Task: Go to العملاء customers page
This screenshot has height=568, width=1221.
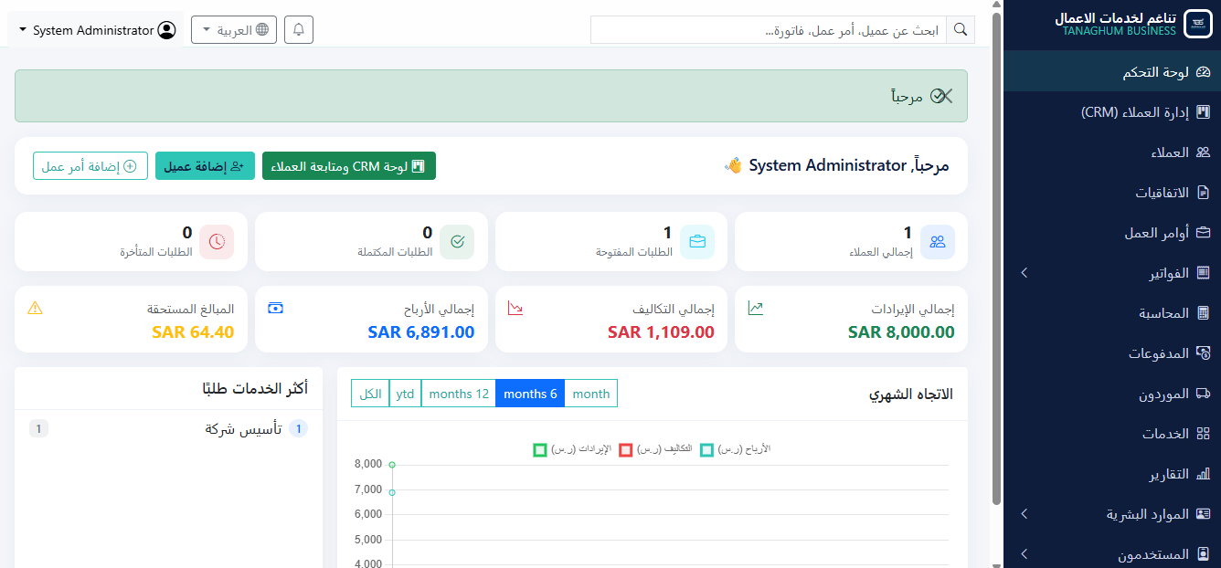Action: click(x=1112, y=153)
